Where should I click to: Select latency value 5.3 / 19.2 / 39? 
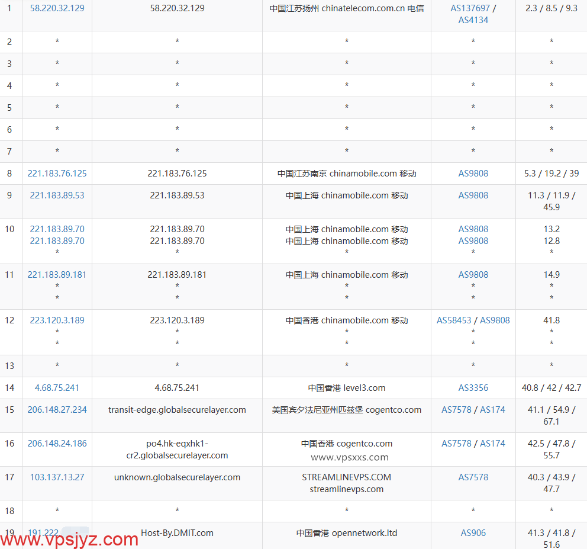551,174
